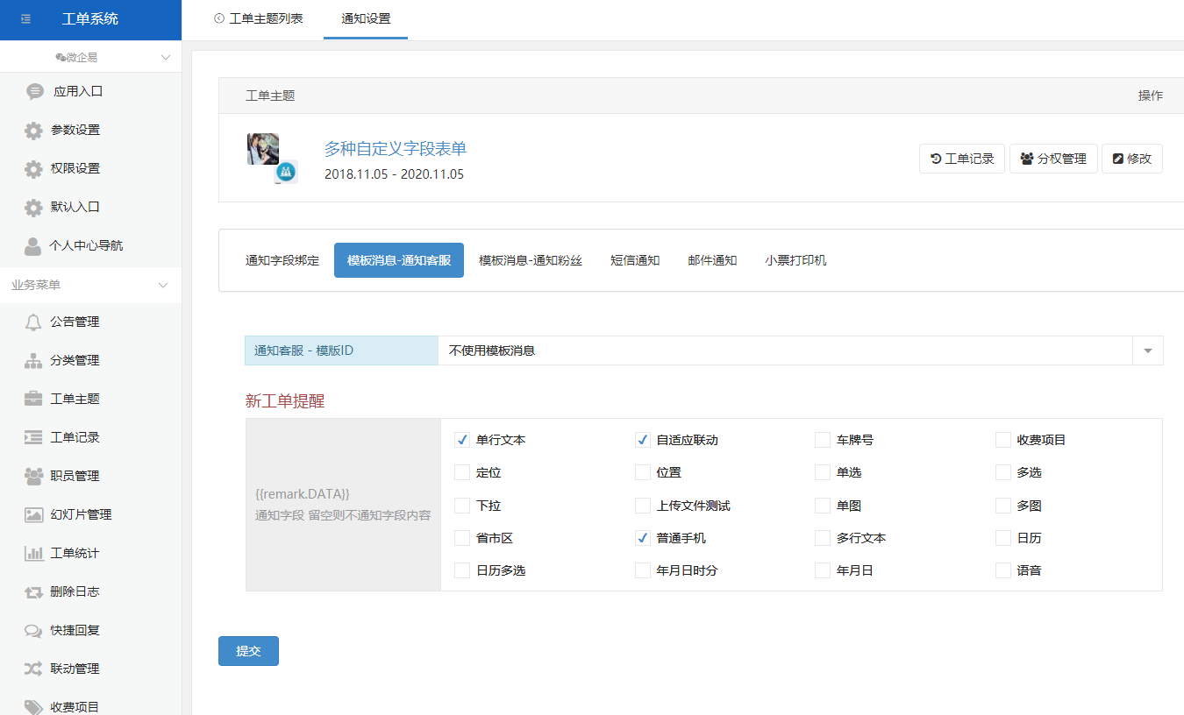Click the bar chart icon for 工单统计
This screenshot has width=1184, height=715.
coord(33,553)
